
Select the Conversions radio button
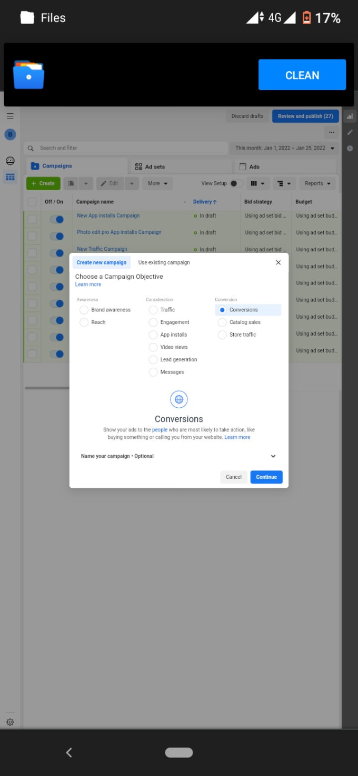[222, 310]
